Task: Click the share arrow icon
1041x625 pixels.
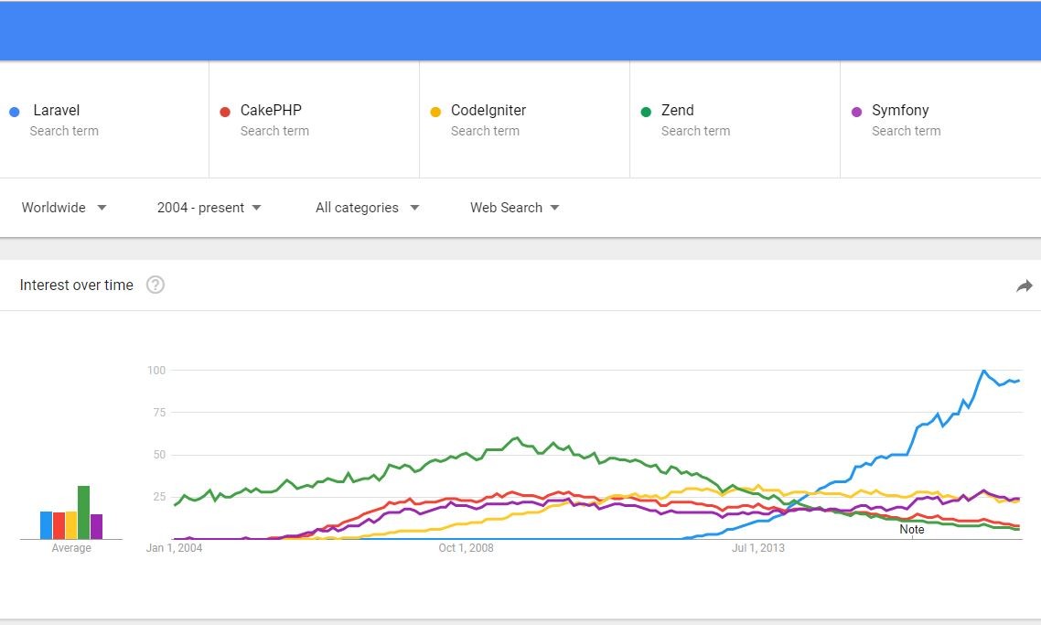Action: (x=1025, y=286)
